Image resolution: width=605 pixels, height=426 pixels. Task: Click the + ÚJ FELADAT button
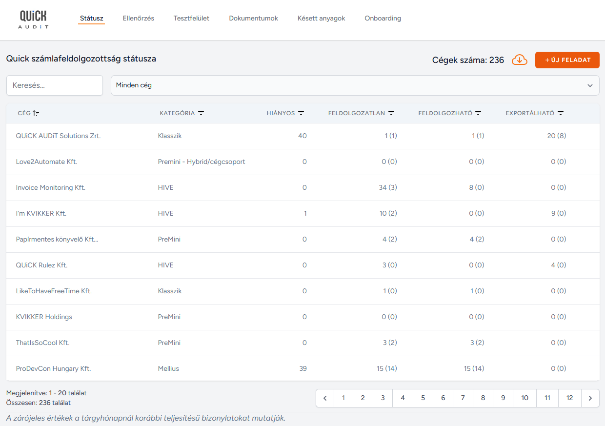coord(567,60)
